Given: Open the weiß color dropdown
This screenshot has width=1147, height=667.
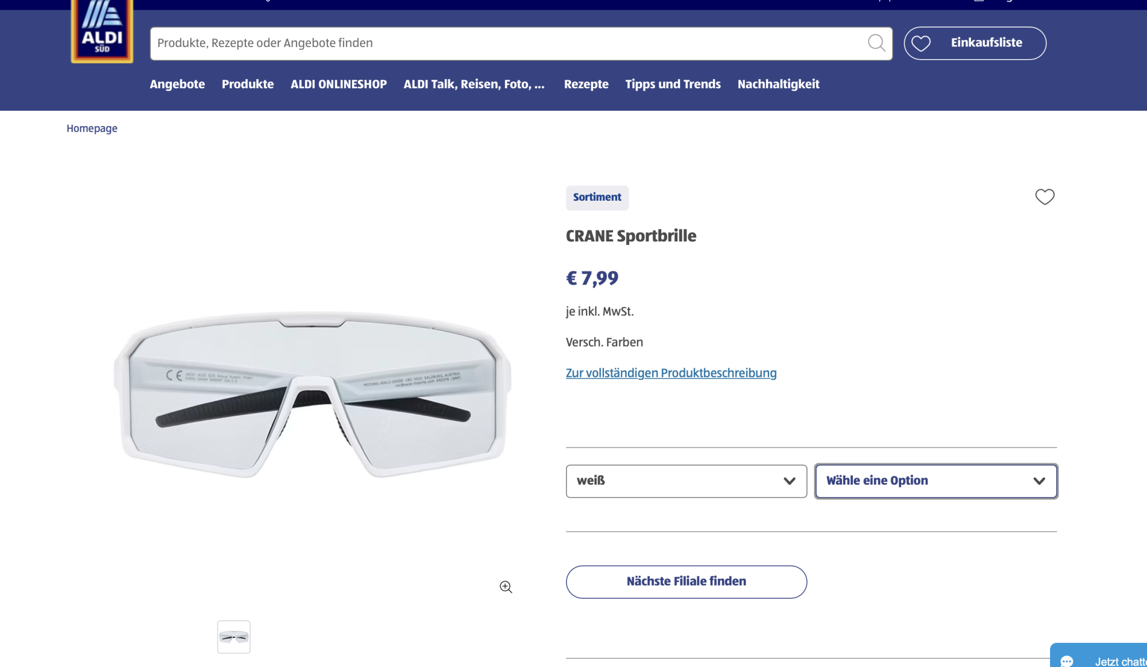Looking at the screenshot, I should click(686, 481).
